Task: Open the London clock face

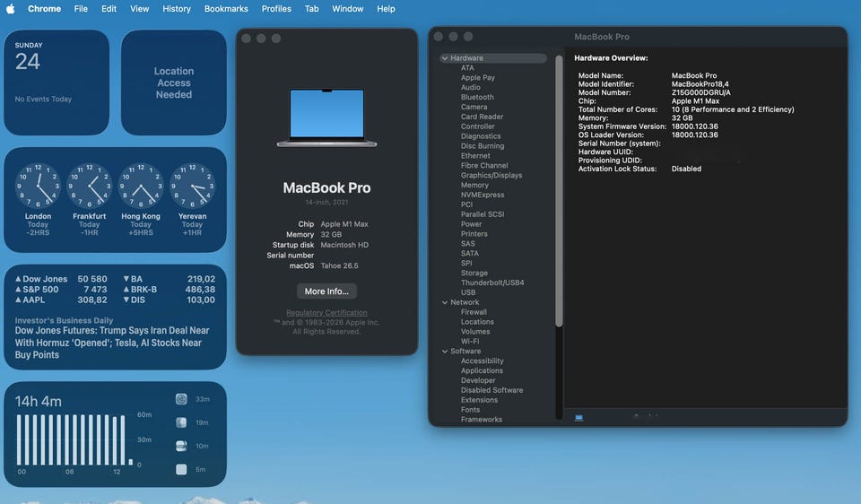Action: coord(38,186)
